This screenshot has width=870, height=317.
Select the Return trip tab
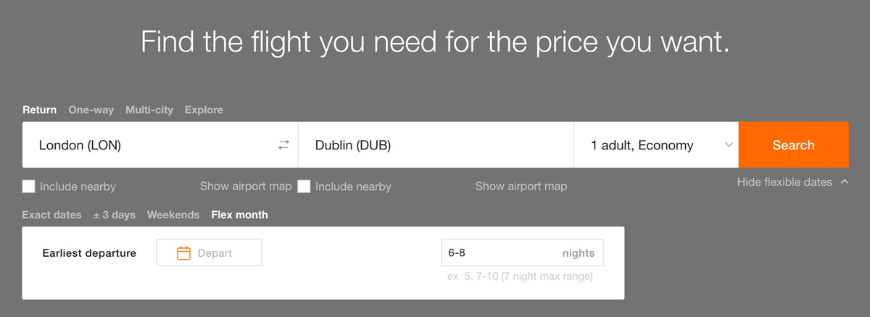39,110
